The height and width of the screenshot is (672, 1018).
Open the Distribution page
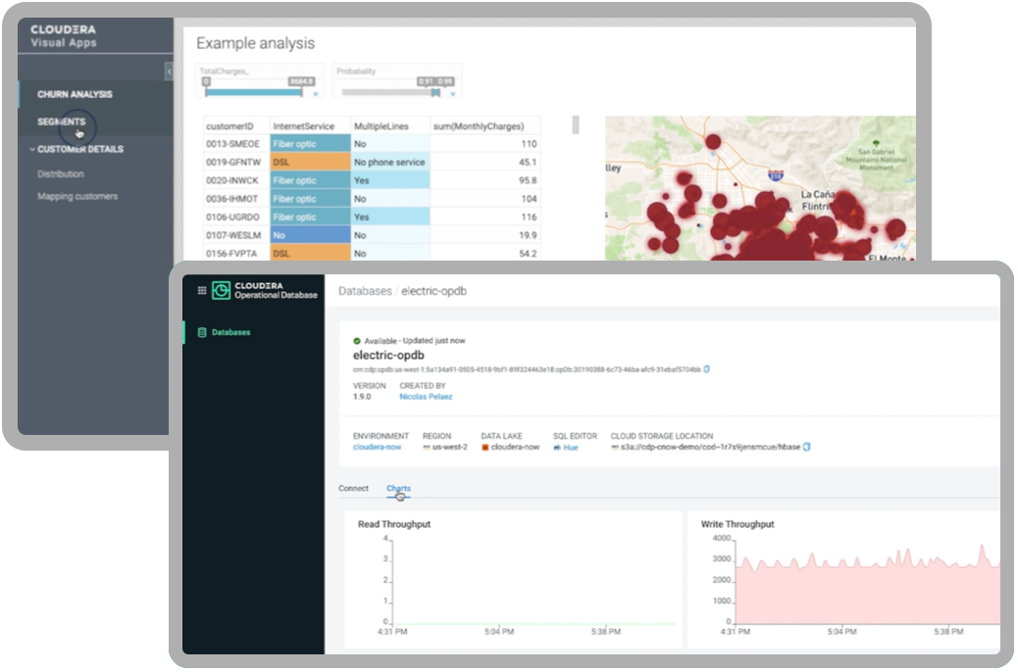click(x=61, y=173)
